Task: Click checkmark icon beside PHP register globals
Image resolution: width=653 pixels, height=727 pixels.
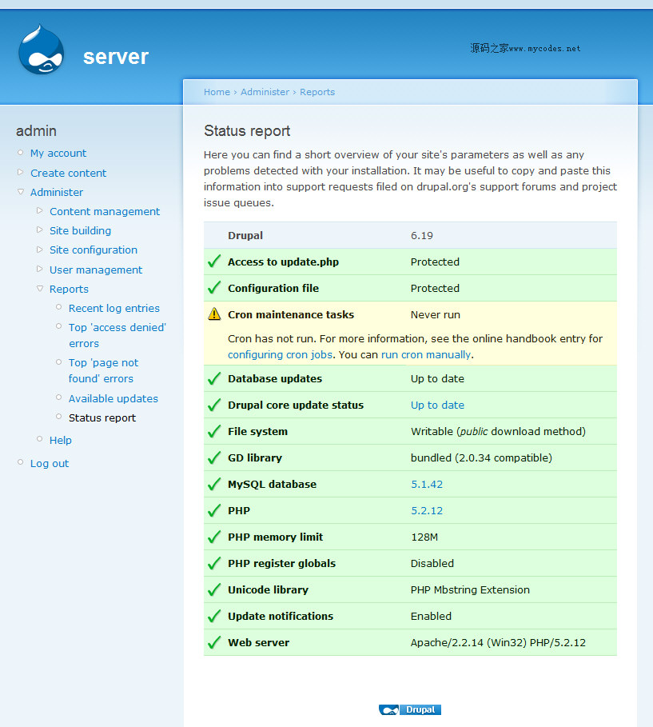Action: pyautogui.click(x=214, y=563)
